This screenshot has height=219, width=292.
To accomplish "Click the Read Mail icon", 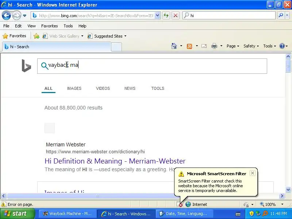I will 204,46.
